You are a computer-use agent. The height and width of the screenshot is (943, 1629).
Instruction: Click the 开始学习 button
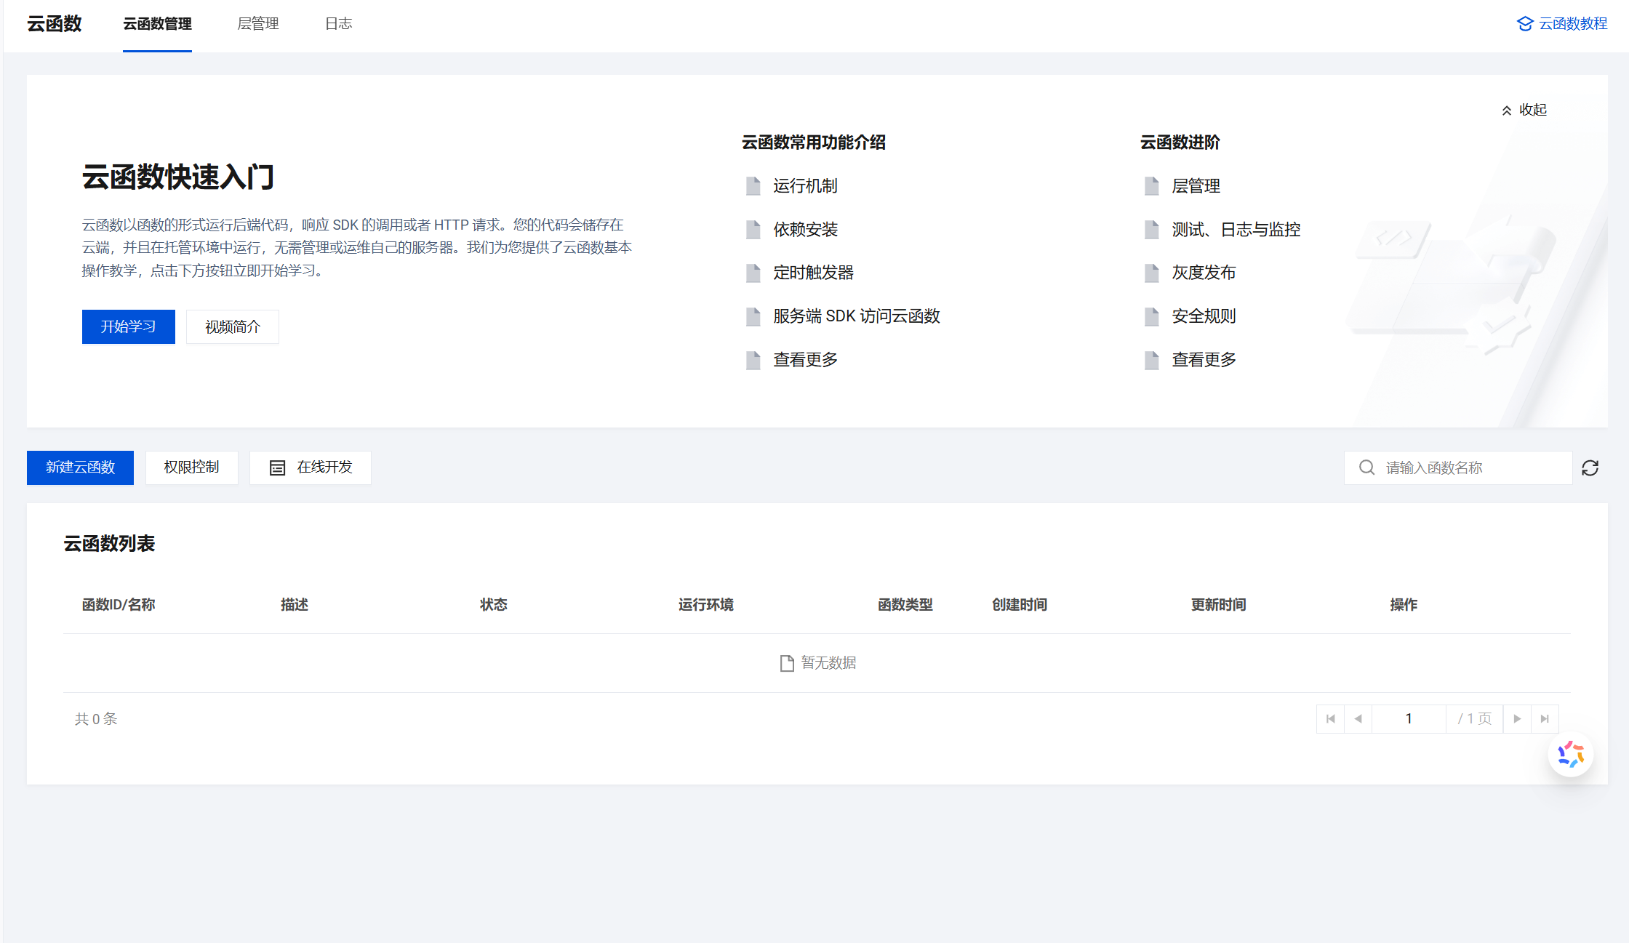point(129,326)
